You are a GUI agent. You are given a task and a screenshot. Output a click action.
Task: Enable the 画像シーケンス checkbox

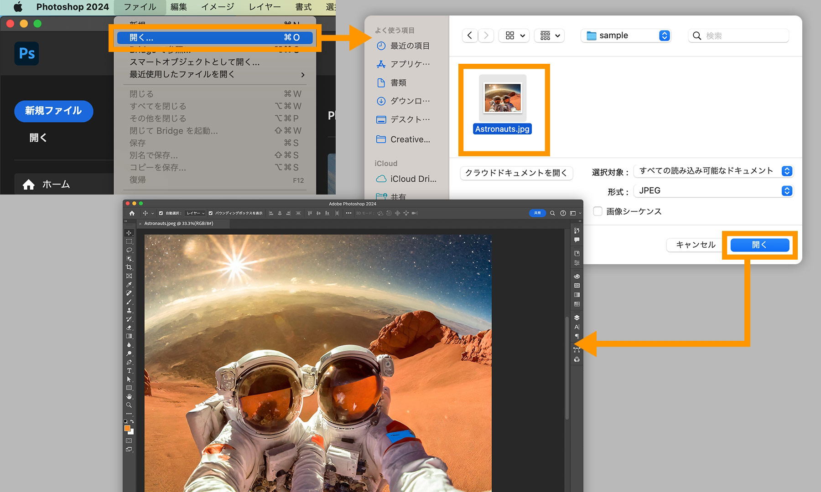click(598, 211)
